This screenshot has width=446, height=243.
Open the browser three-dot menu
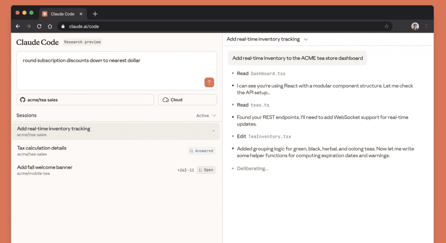(426, 26)
